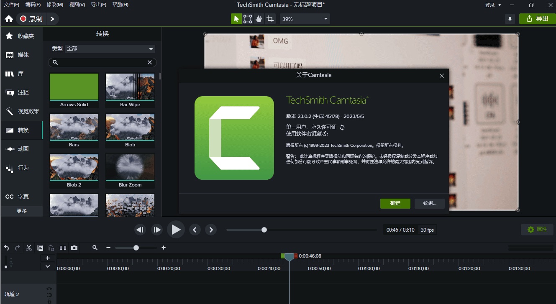Open the 视觉效果 panel in sidebar

click(x=21, y=111)
